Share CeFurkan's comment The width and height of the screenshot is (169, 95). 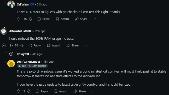[81, 19]
